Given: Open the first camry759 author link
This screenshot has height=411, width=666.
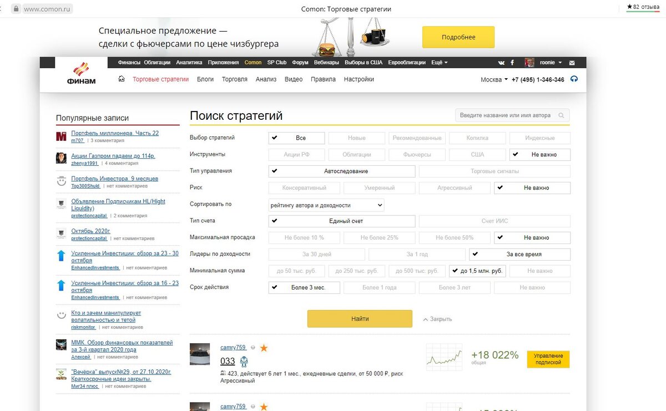Looking at the screenshot, I should (233, 348).
